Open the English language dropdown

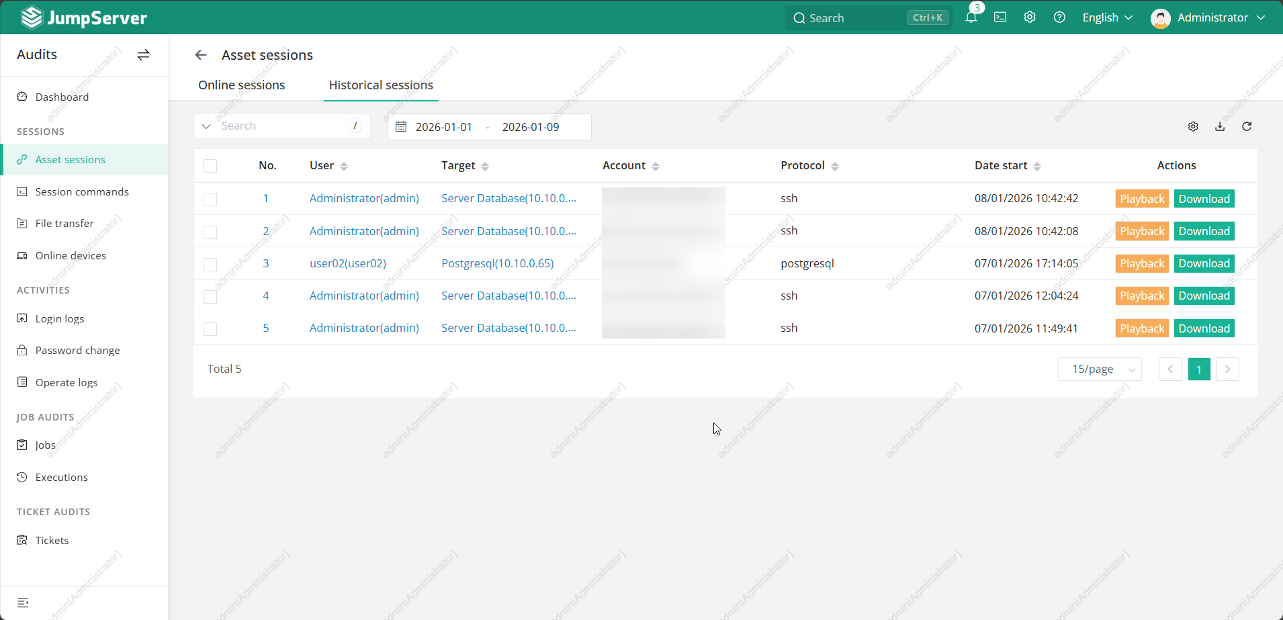tap(1107, 17)
